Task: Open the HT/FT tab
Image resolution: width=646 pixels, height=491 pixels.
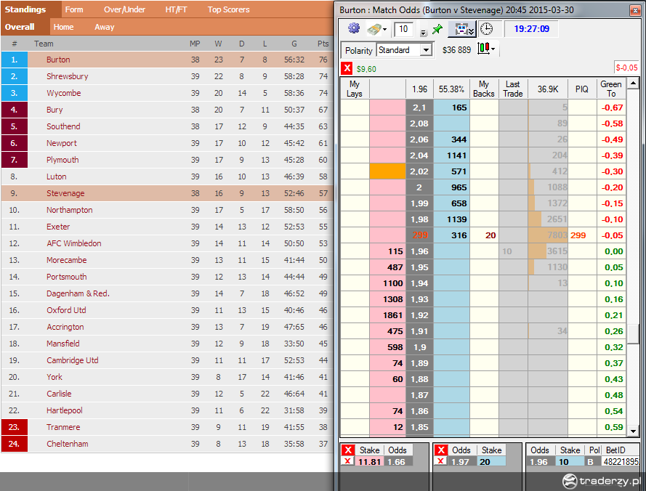Action: click(177, 9)
